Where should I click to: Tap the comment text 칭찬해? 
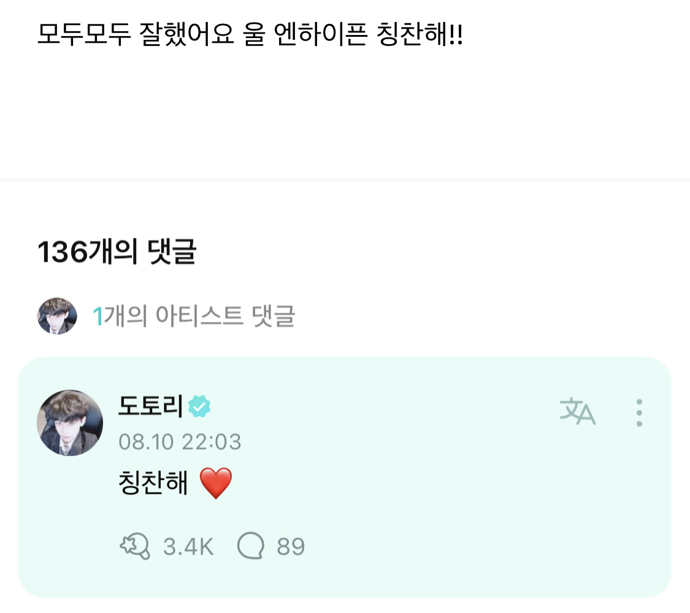(x=153, y=484)
